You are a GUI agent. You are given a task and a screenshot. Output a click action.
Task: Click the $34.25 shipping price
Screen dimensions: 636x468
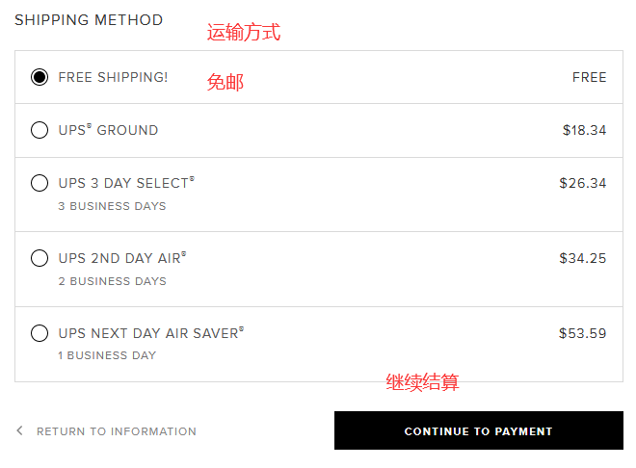[582, 258]
